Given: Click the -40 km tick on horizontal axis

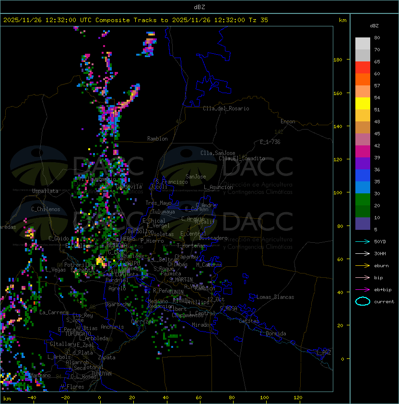Looking at the screenshot, I should click(32, 398).
